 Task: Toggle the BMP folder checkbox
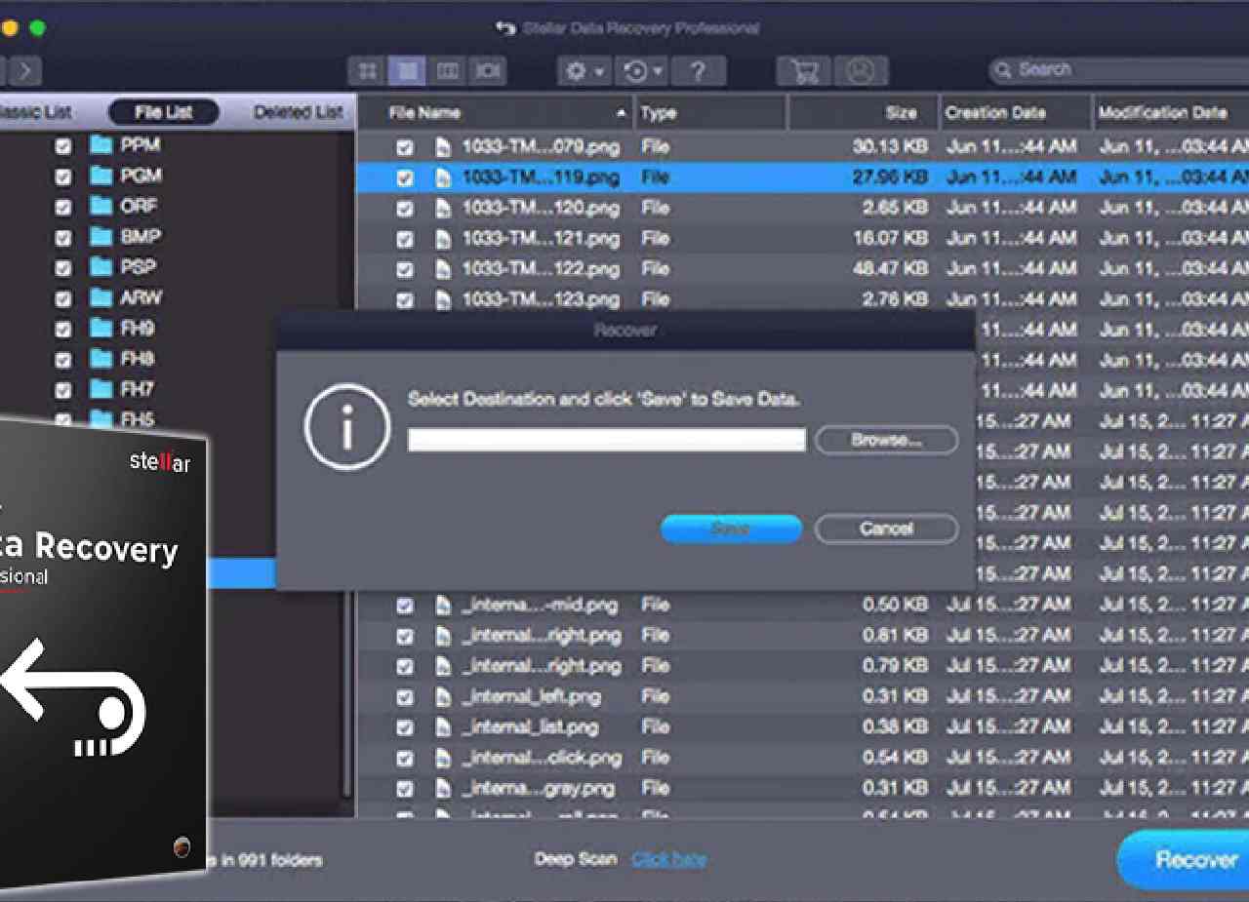coord(63,238)
